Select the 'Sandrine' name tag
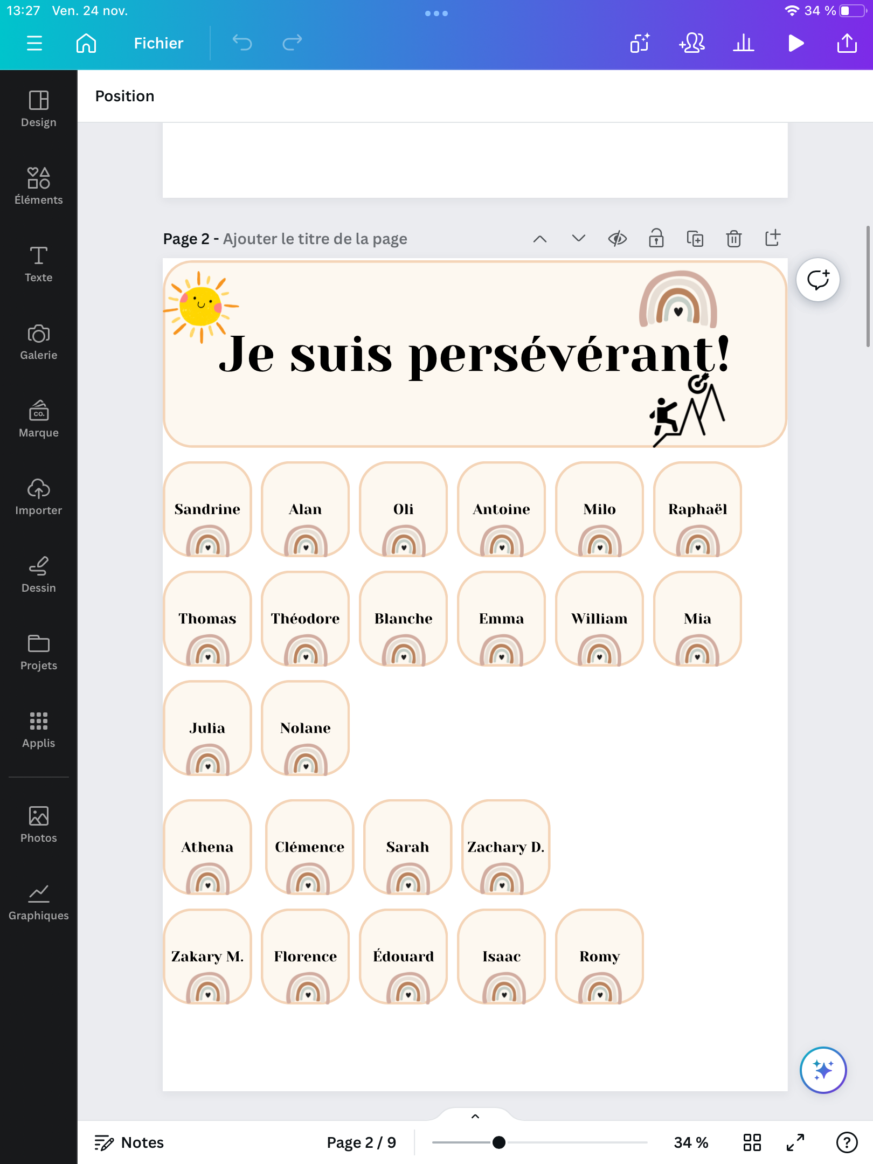The height and width of the screenshot is (1164, 873). coord(207,509)
